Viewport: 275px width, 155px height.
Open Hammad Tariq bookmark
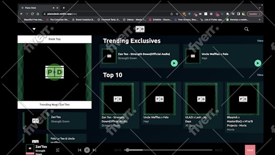tap(109, 20)
